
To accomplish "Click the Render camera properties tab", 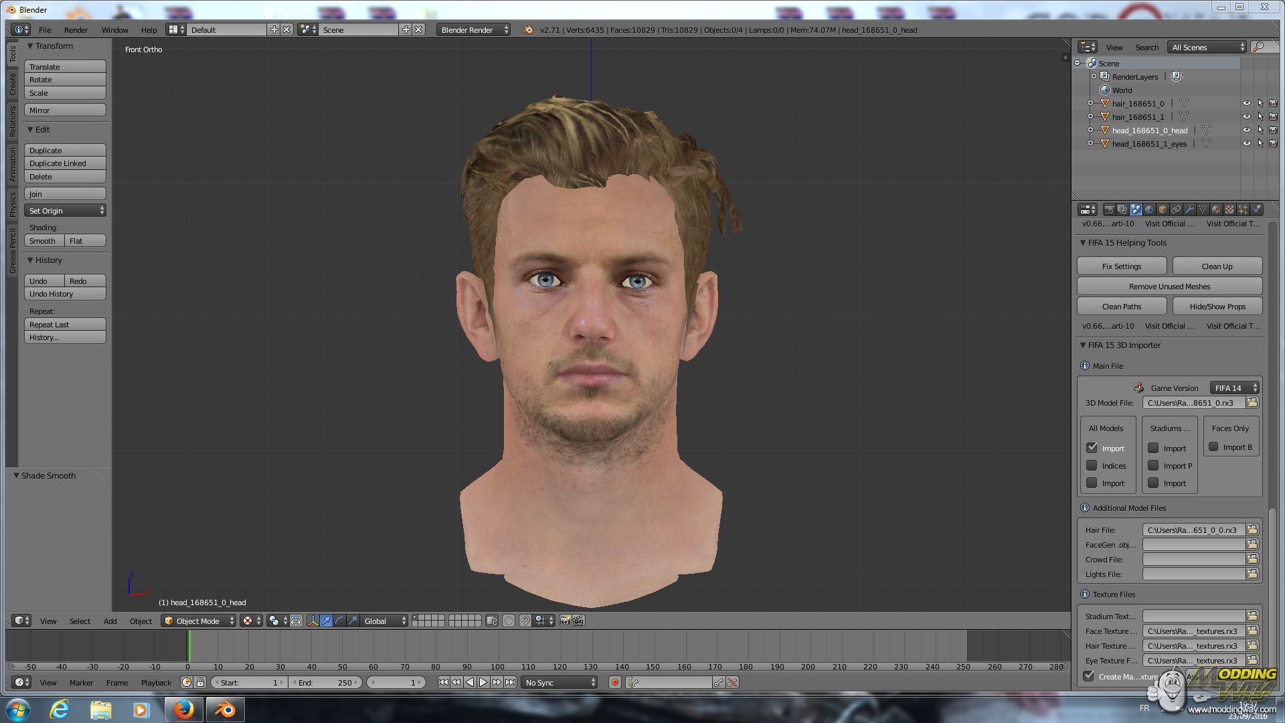I will tap(1109, 210).
